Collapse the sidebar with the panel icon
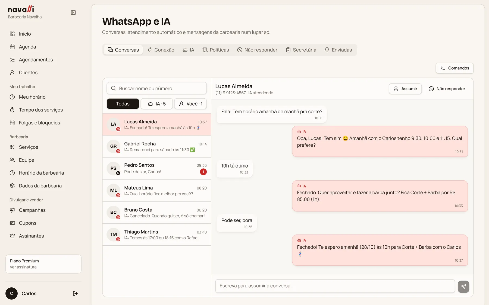The height and width of the screenshot is (305, 489). pos(73,12)
